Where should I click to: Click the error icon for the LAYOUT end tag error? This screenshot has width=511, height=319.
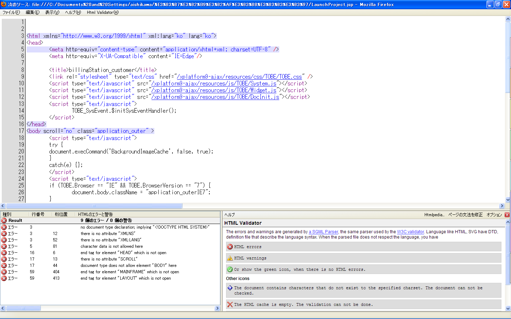[4, 278]
